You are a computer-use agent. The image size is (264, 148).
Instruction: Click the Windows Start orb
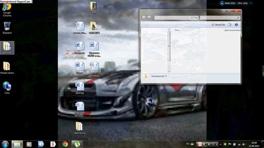click(x=5, y=144)
